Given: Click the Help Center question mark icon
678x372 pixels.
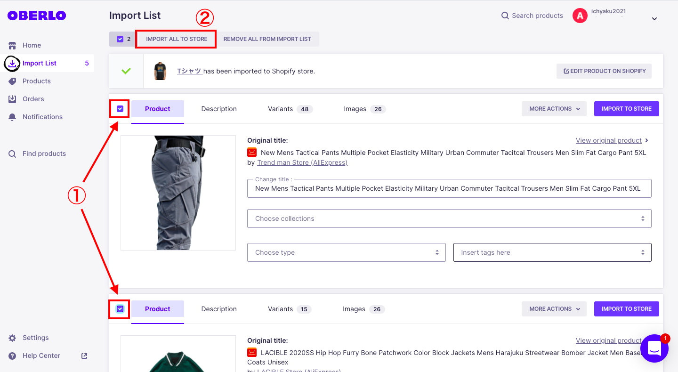Looking at the screenshot, I should 13,356.
